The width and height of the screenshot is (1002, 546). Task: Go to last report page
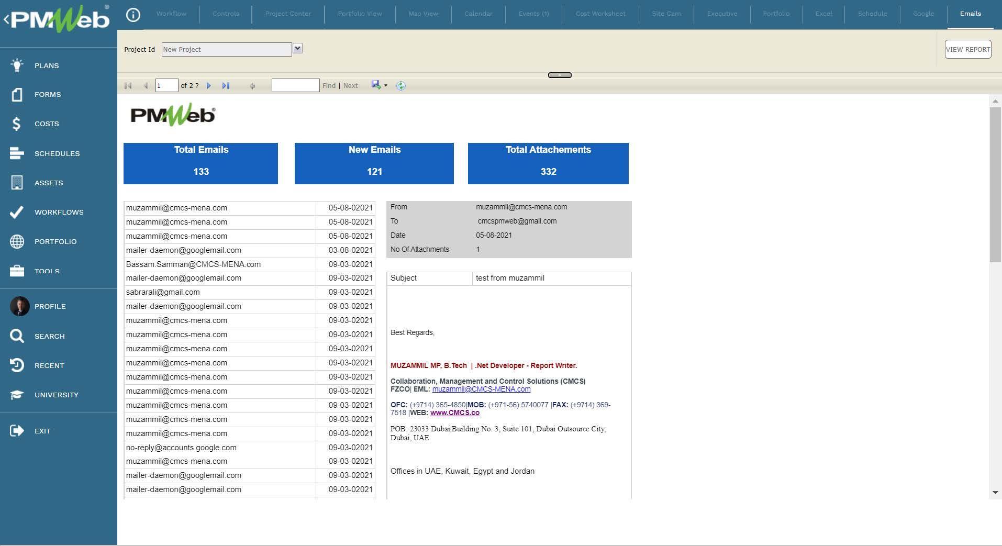tap(226, 85)
